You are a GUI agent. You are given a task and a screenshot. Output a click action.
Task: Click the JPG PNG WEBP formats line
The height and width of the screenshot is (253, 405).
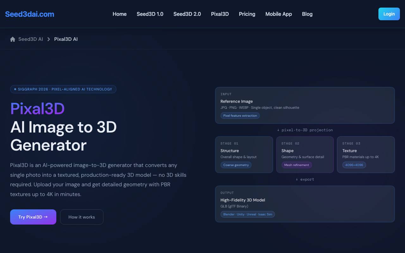point(260,108)
